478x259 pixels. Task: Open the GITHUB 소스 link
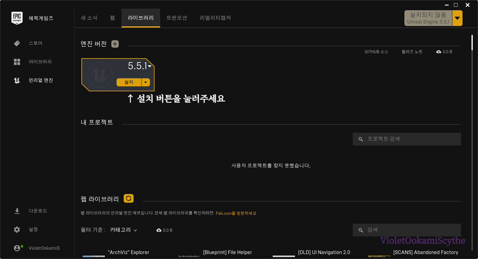tap(376, 52)
